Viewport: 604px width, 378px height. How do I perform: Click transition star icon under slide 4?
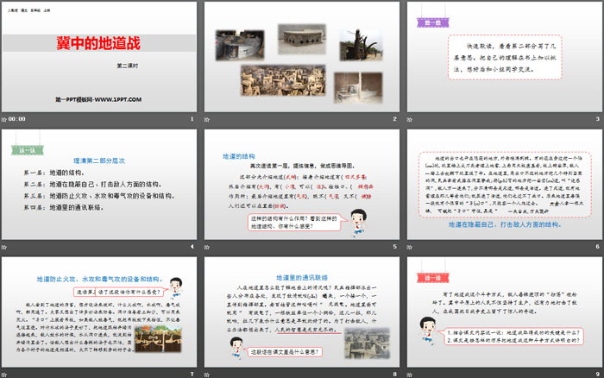(x=3, y=247)
